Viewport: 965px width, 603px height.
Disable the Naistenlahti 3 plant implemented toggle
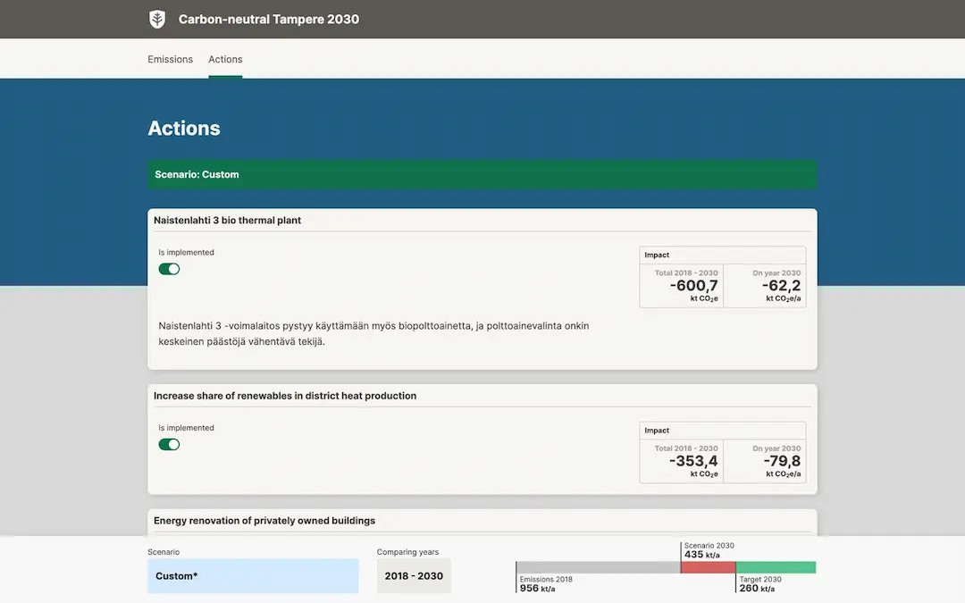pos(169,269)
